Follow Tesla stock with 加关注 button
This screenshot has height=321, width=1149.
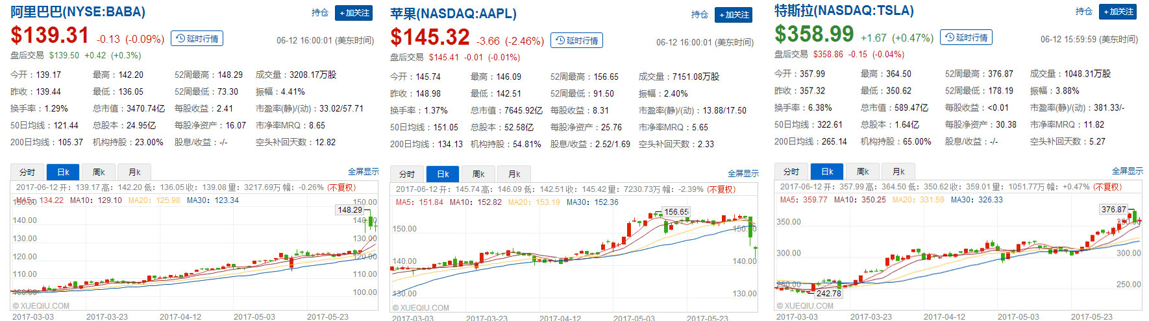1117,12
